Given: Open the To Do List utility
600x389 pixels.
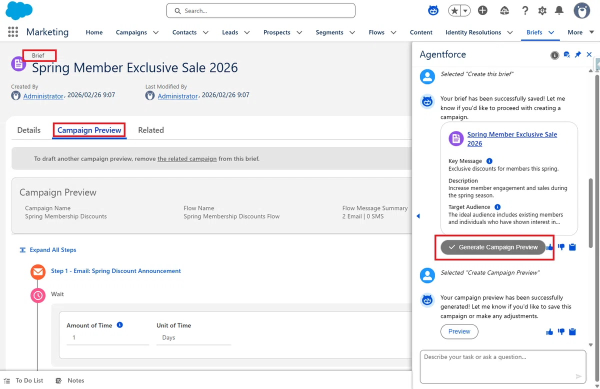Looking at the screenshot, I should click(x=24, y=380).
